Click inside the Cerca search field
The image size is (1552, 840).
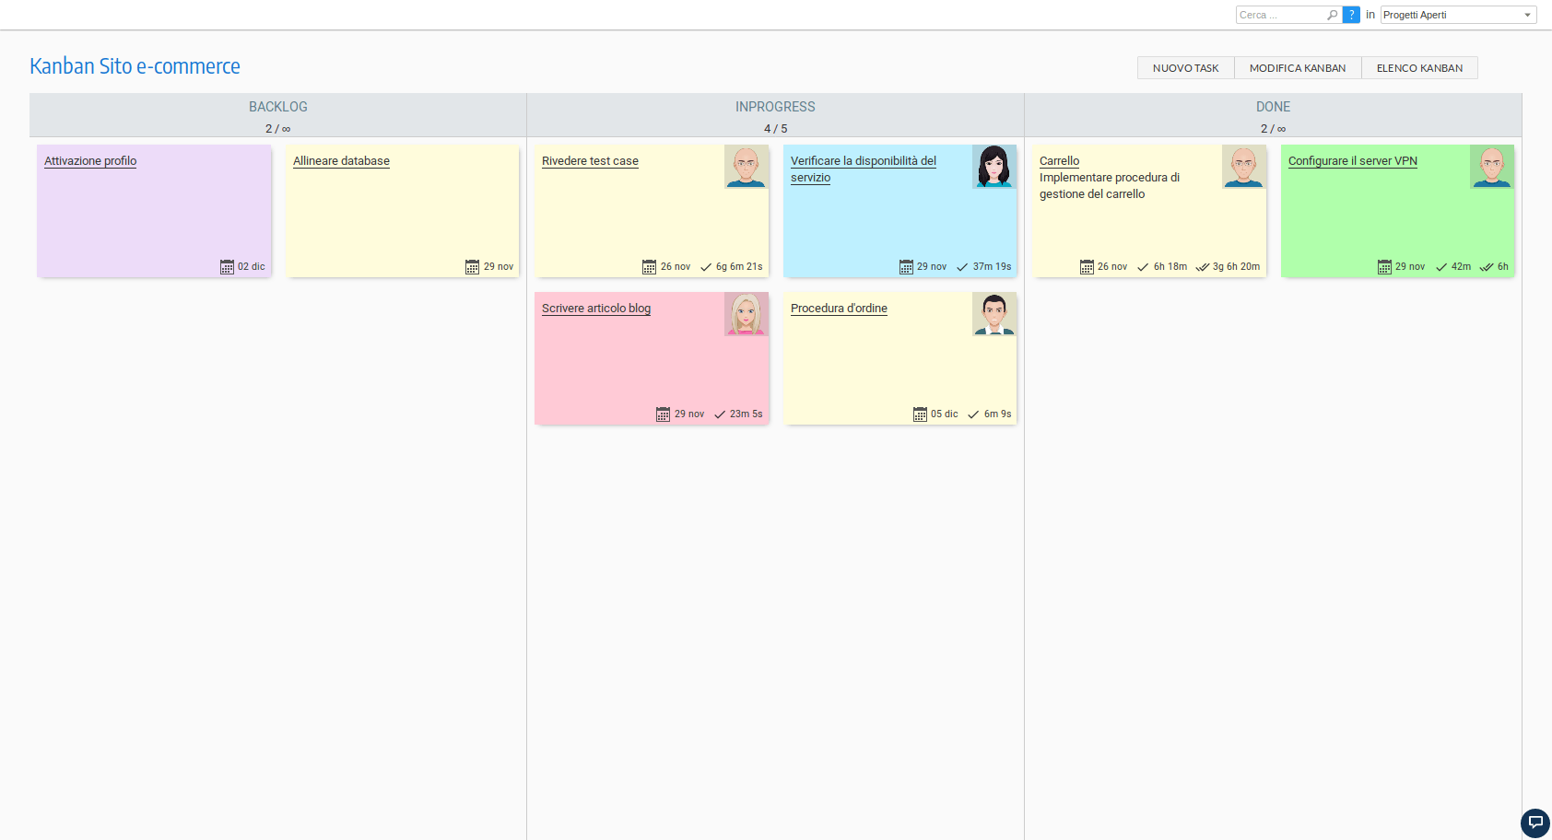tap(1281, 15)
